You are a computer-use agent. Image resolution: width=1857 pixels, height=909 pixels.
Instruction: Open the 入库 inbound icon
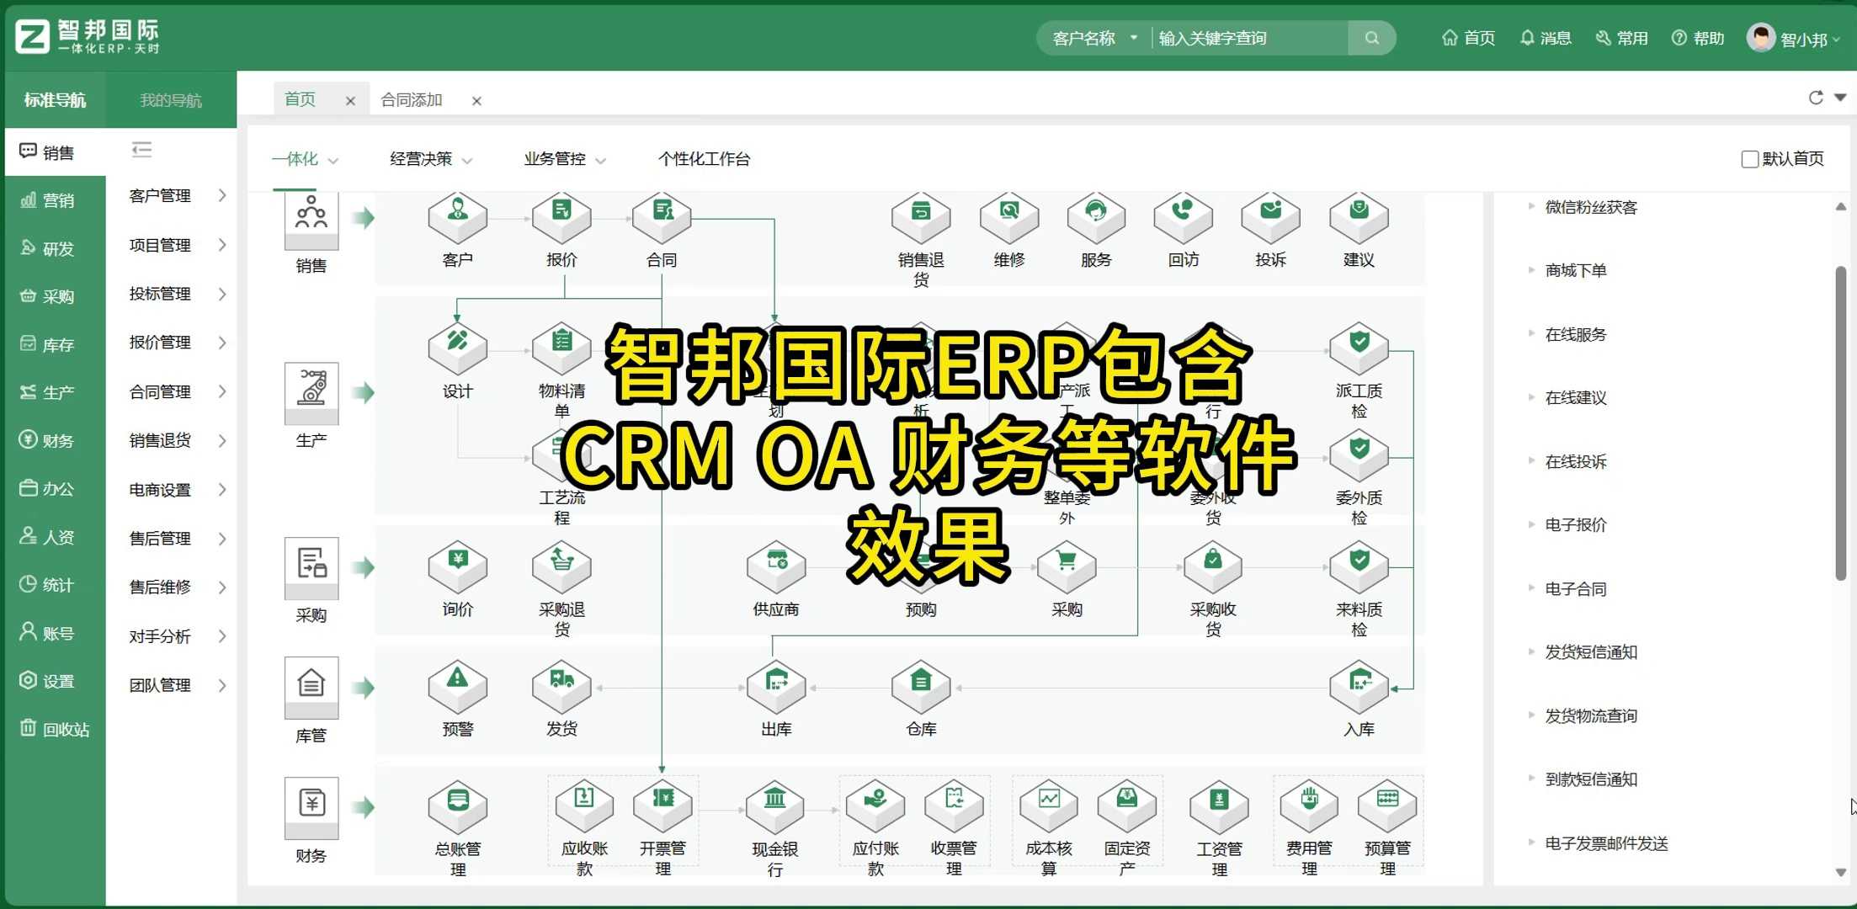pyautogui.click(x=1359, y=686)
